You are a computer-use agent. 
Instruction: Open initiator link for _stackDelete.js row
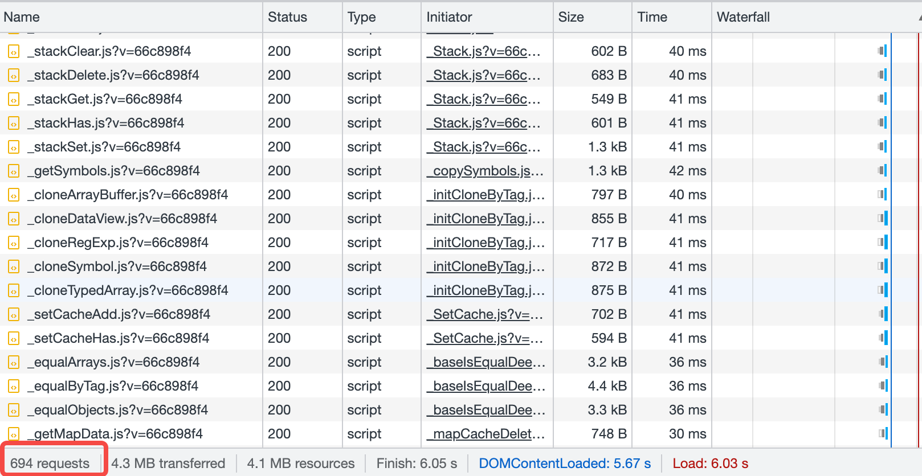click(x=486, y=75)
